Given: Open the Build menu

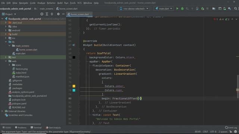Looking at the screenshot, I should (x=60, y=3).
